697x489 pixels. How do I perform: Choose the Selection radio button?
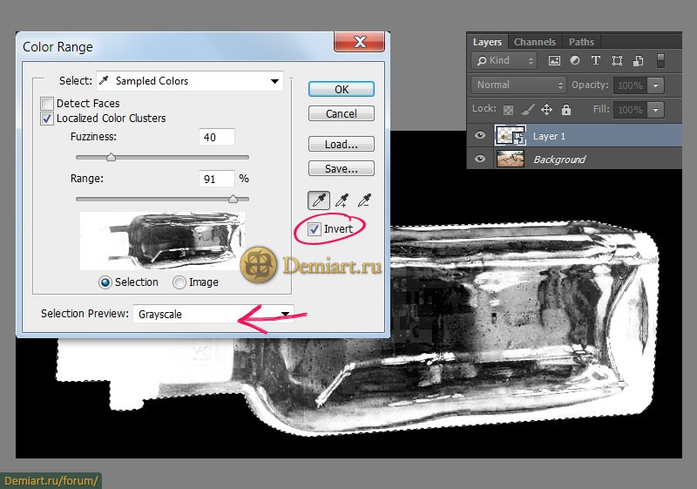[x=105, y=282]
